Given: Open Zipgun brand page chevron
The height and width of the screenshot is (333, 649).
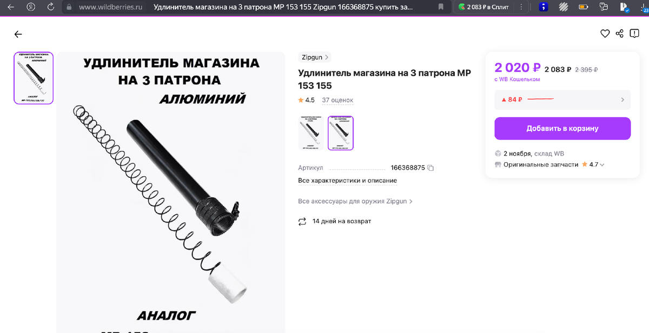Looking at the screenshot, I should click(327, 57).
